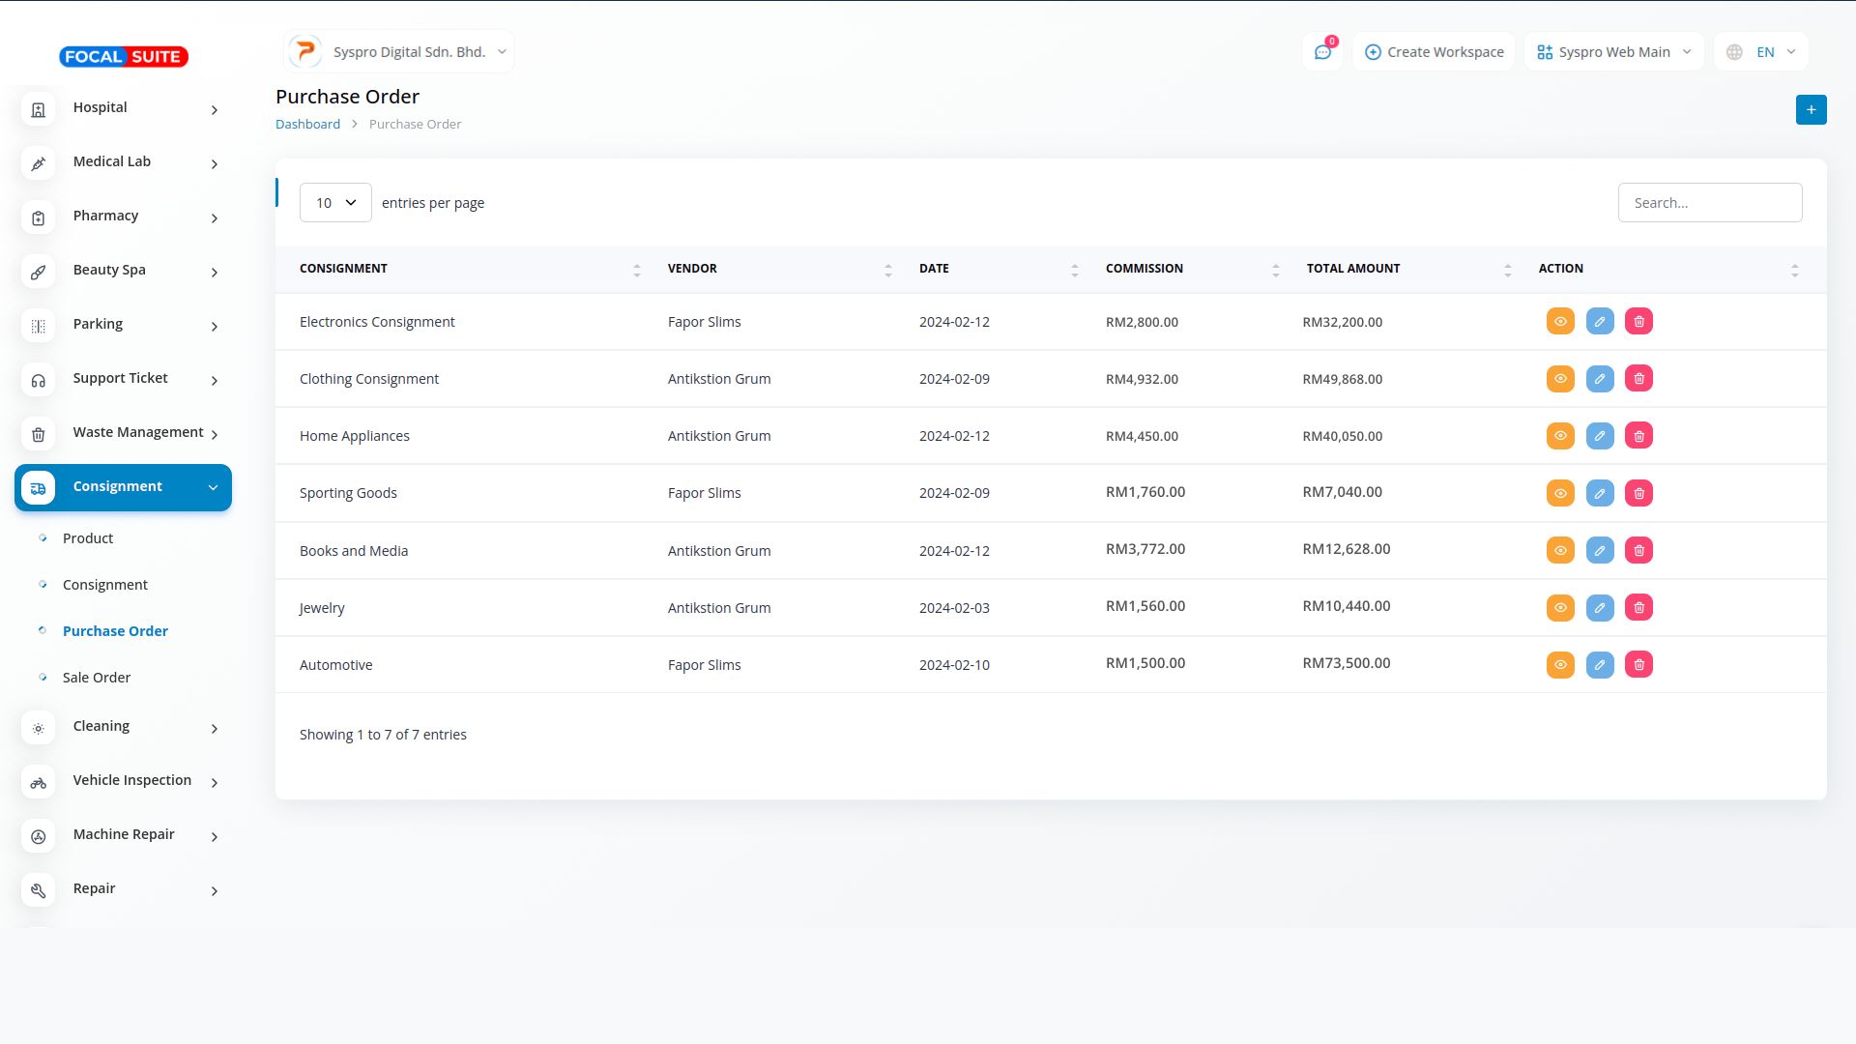1856x1044 pixels.
Task: Open the entries per page dropdown
Action: click(x=335, y=203)
